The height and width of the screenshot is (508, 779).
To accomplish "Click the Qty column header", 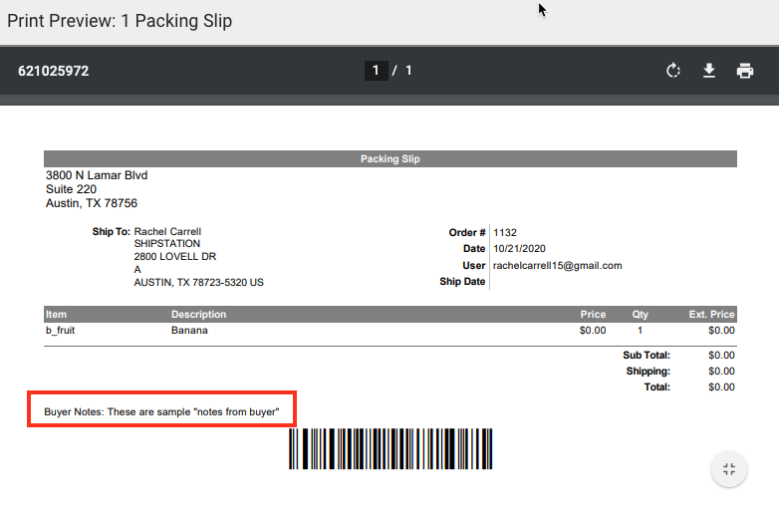I will click(x=640, y=315).
